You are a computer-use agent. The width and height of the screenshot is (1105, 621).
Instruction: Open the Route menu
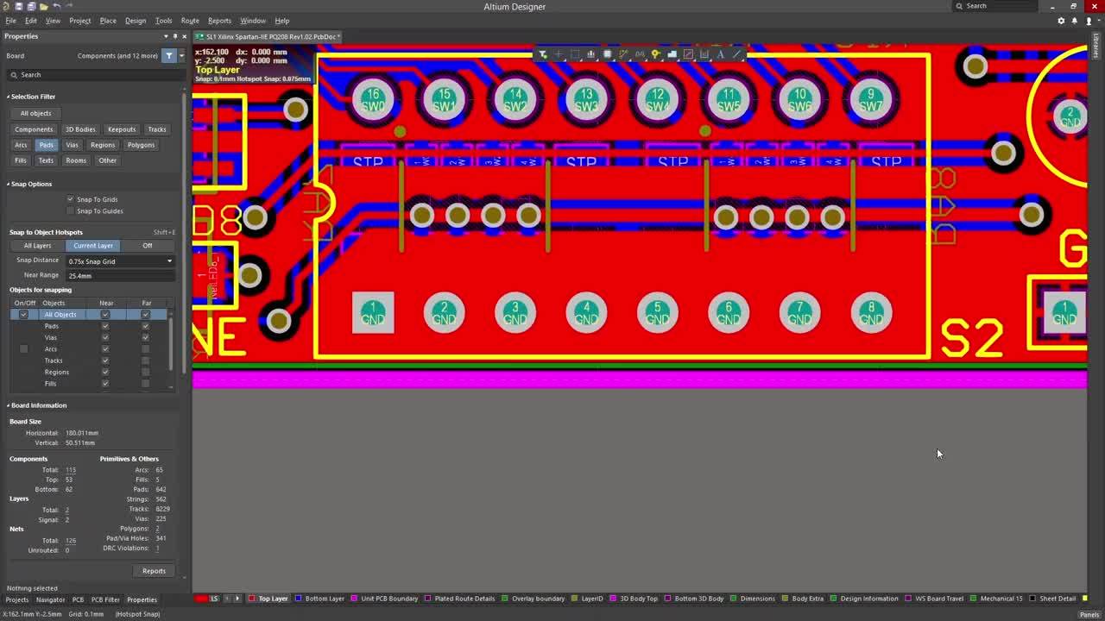(190, 21)
